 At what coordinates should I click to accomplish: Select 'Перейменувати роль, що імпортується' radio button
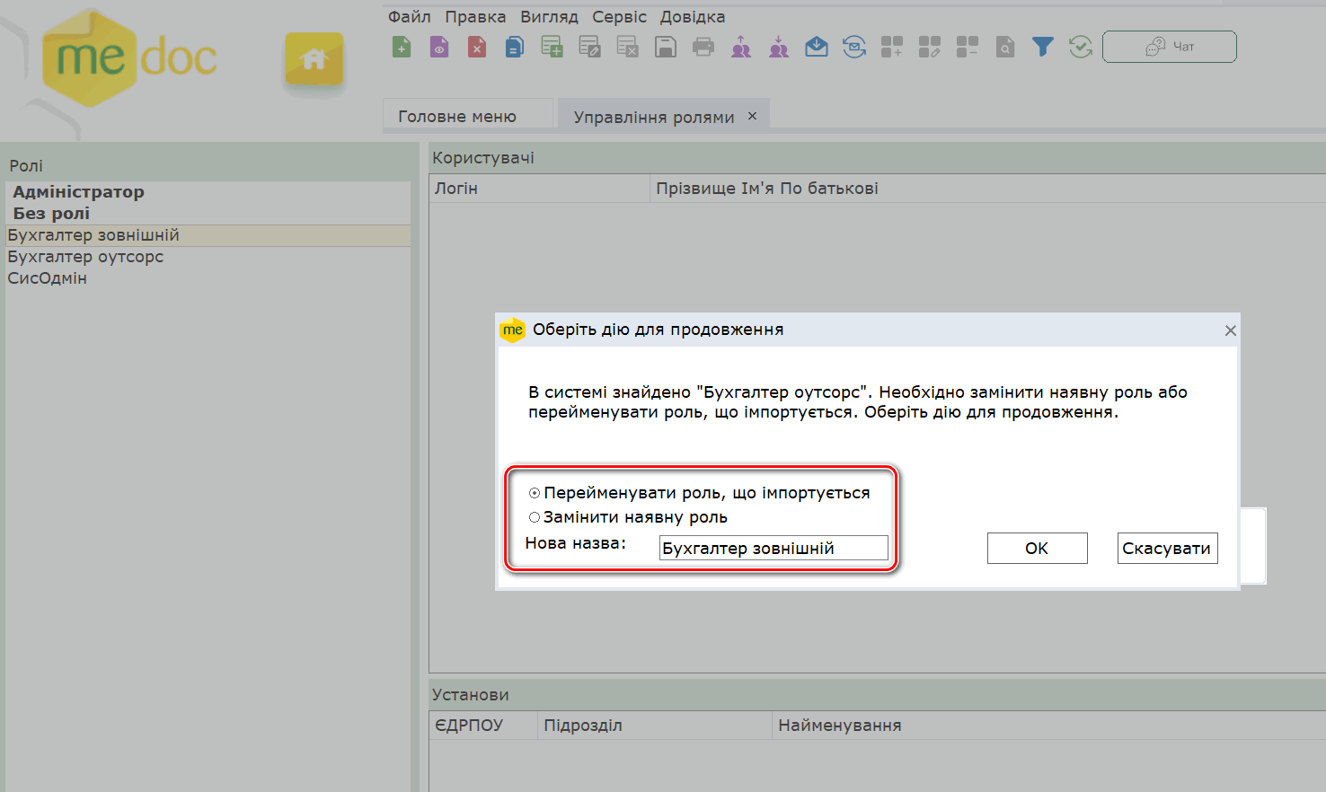535,493
